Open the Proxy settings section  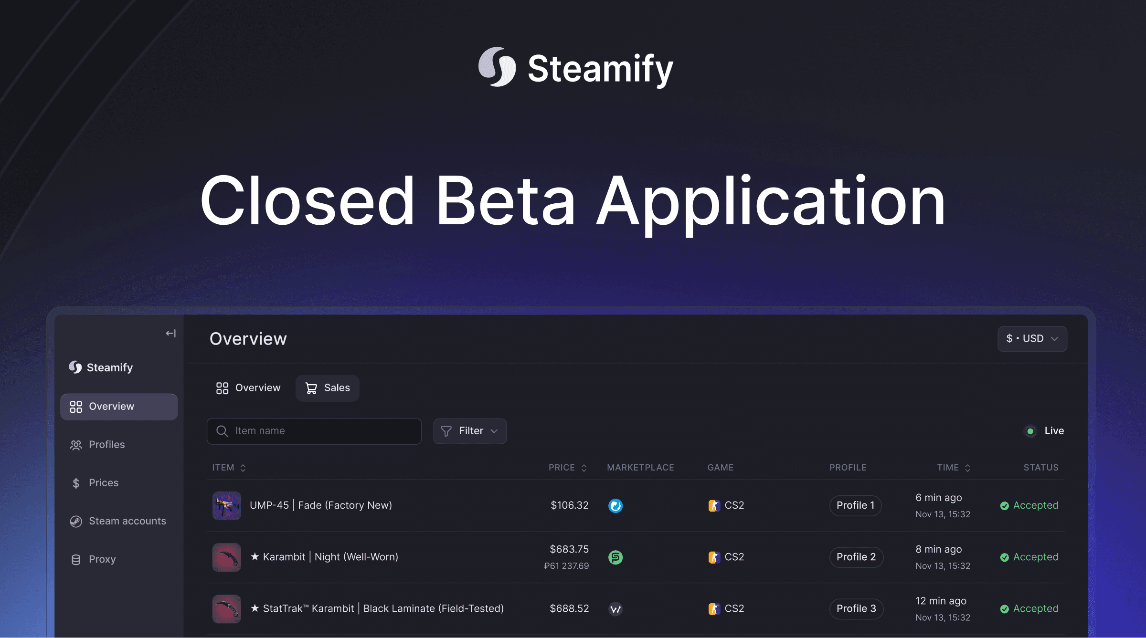(102, 559)
